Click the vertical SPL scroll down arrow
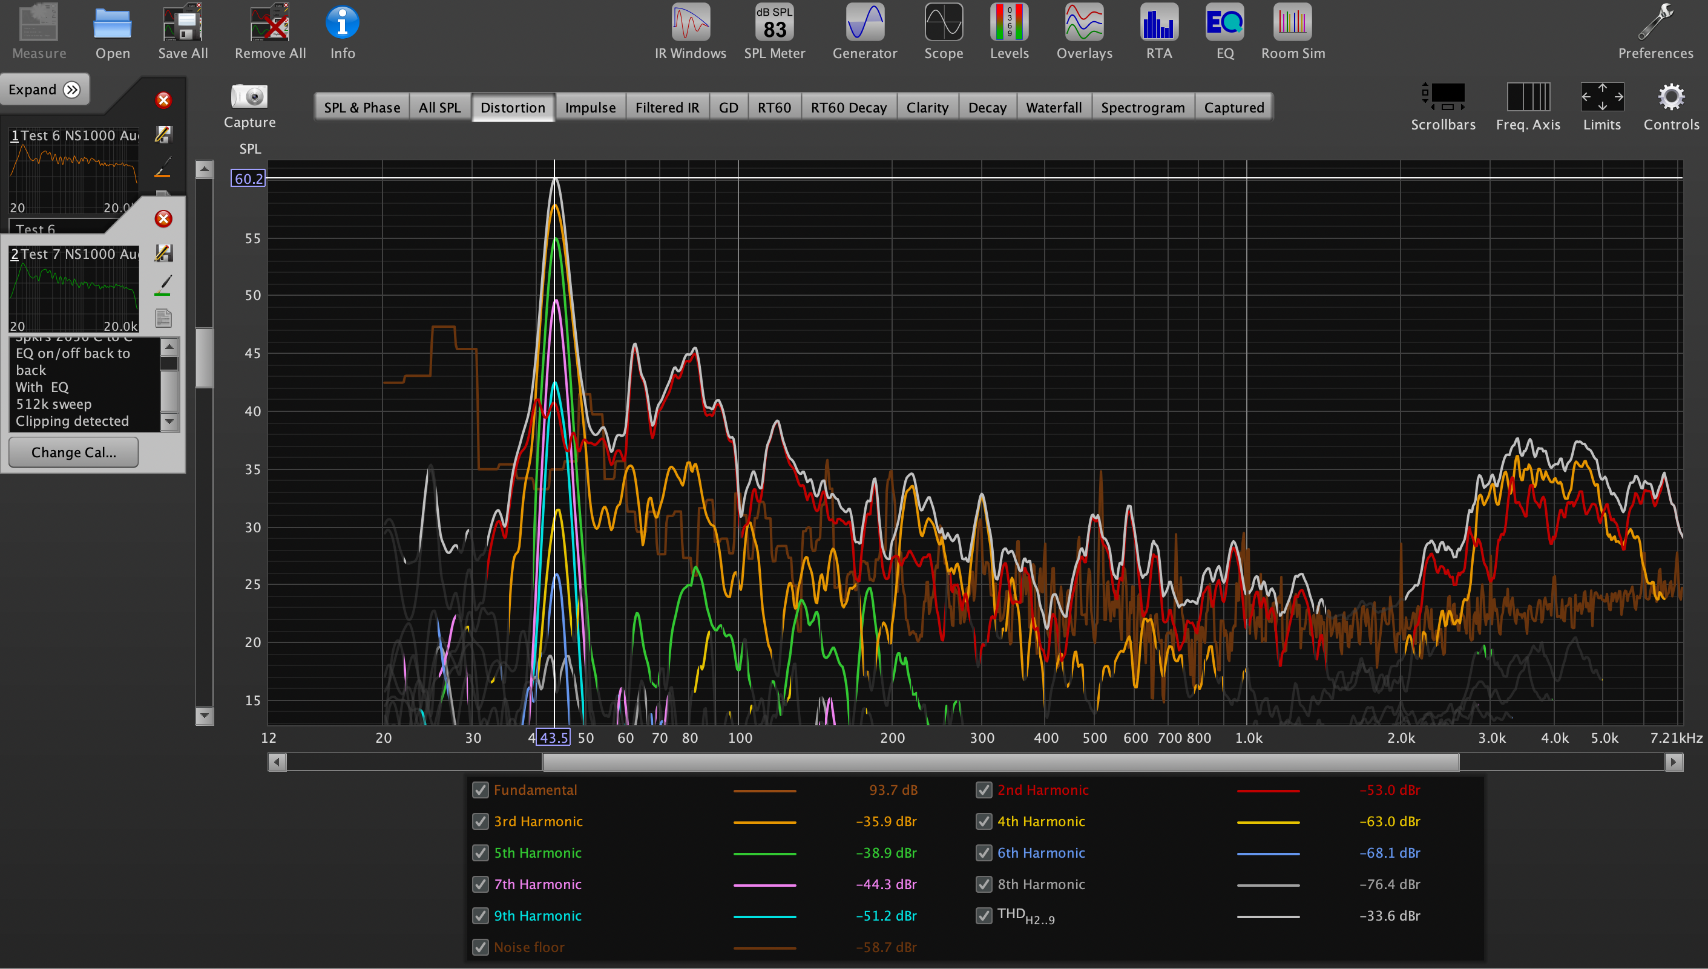Screen dimensions: 1708x969 (x=205, y=716)
